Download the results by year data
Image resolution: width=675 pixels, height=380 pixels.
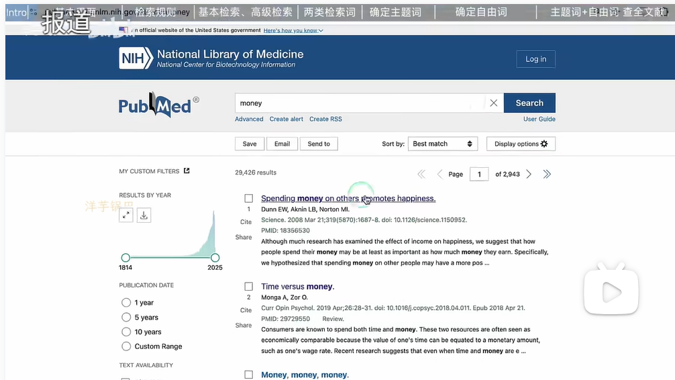[144, 215]
